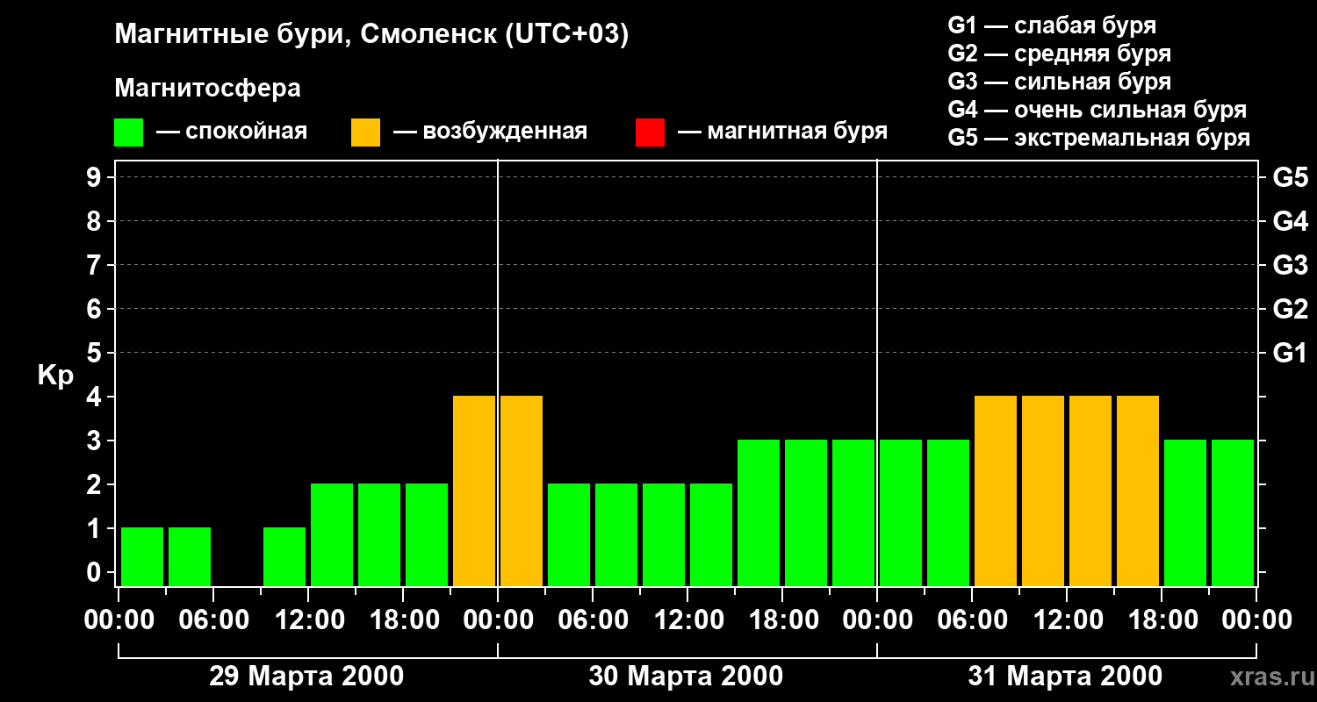Select the '31 Марта 2000' date label
1317x702 pixels.
(x=1065, y=677)
